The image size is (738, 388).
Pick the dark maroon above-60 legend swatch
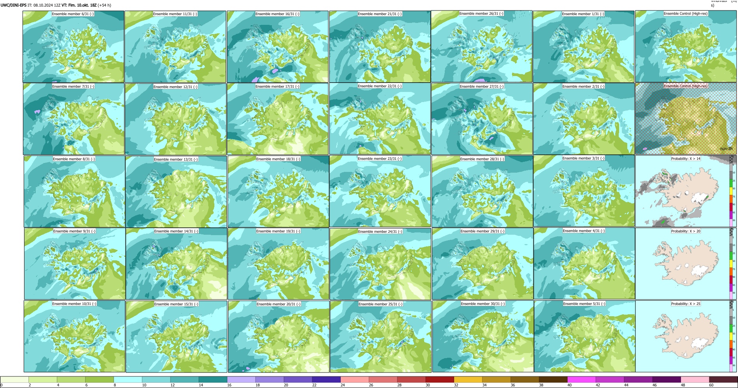pyautogui.click(x=723, y=379)
